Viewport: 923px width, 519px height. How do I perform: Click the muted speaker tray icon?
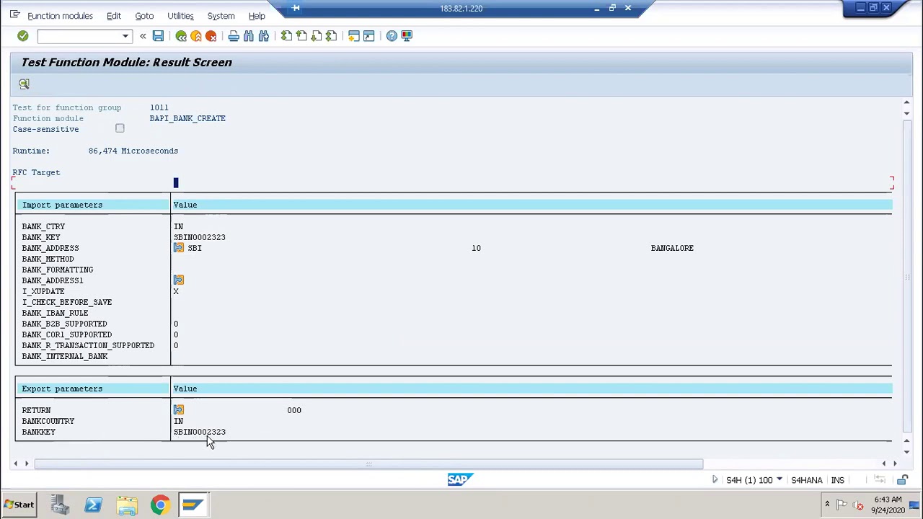click(857, 506)
